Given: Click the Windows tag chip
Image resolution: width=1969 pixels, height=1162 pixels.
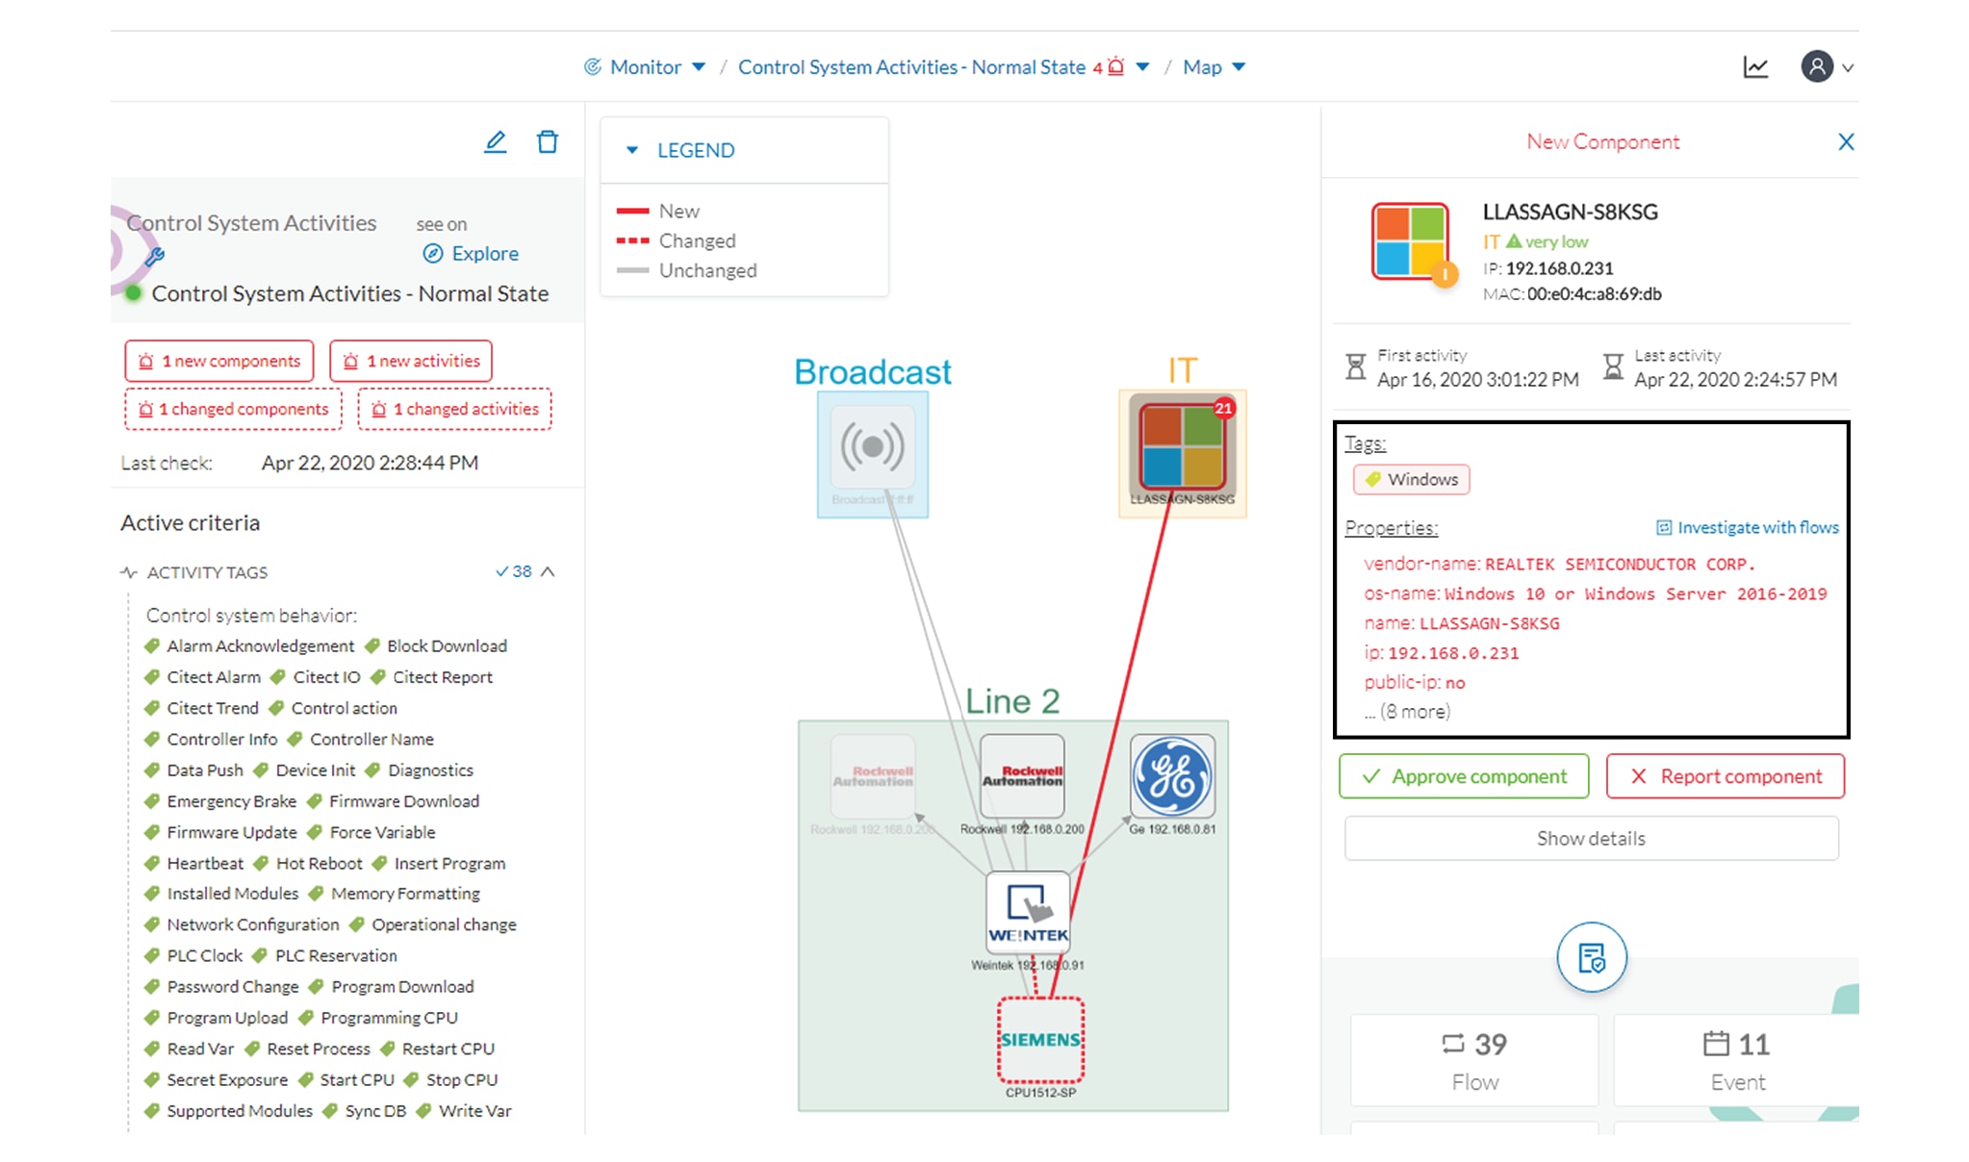Looking at the screenshot, I should (1412, 480).
